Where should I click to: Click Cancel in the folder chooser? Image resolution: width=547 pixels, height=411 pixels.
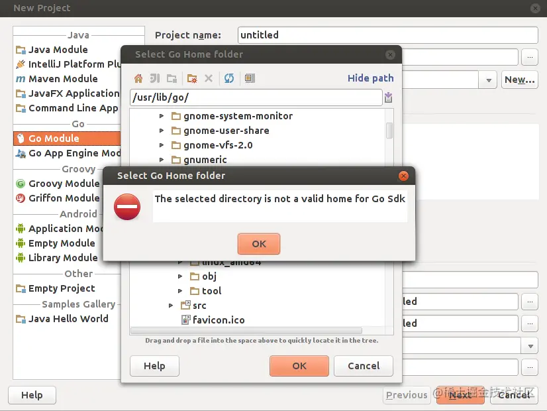click(364, 366)
